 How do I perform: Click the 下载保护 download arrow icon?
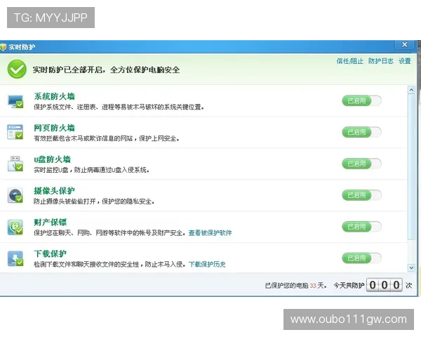tap(15, 258)
